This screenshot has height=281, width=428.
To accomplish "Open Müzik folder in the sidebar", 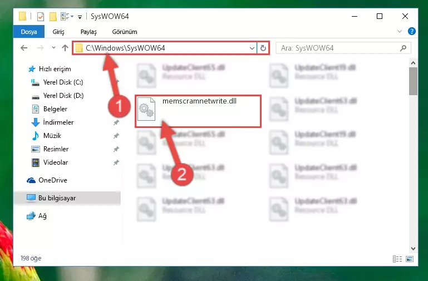I will pos(46,136).
